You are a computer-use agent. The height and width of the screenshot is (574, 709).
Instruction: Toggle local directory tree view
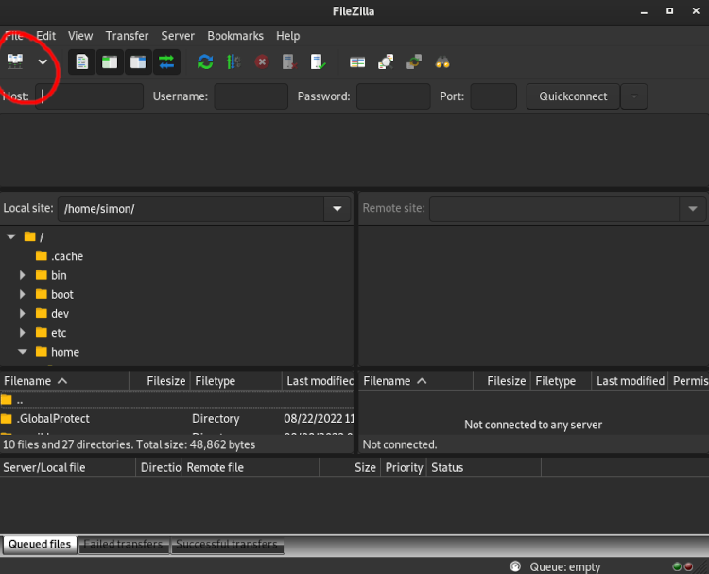click(111, 61)
